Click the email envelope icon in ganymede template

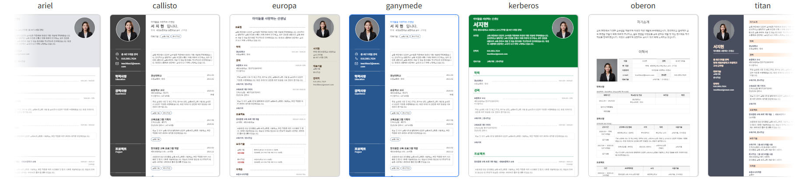(356, 63)
